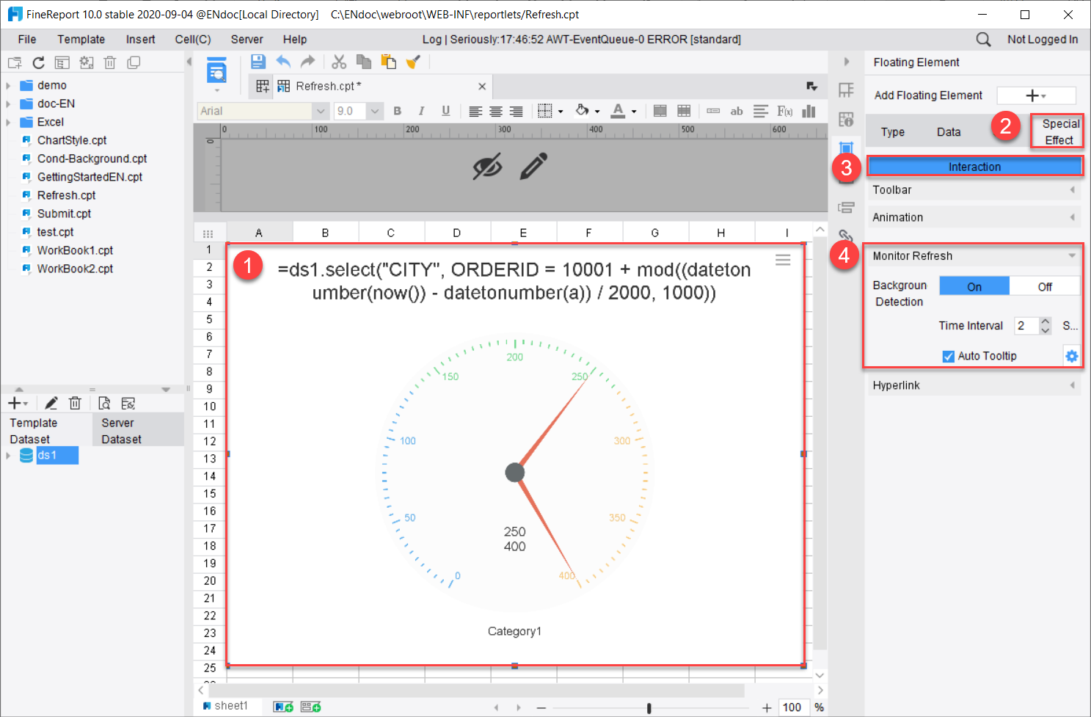Click the Paste clipboard icon

point(388,62)
